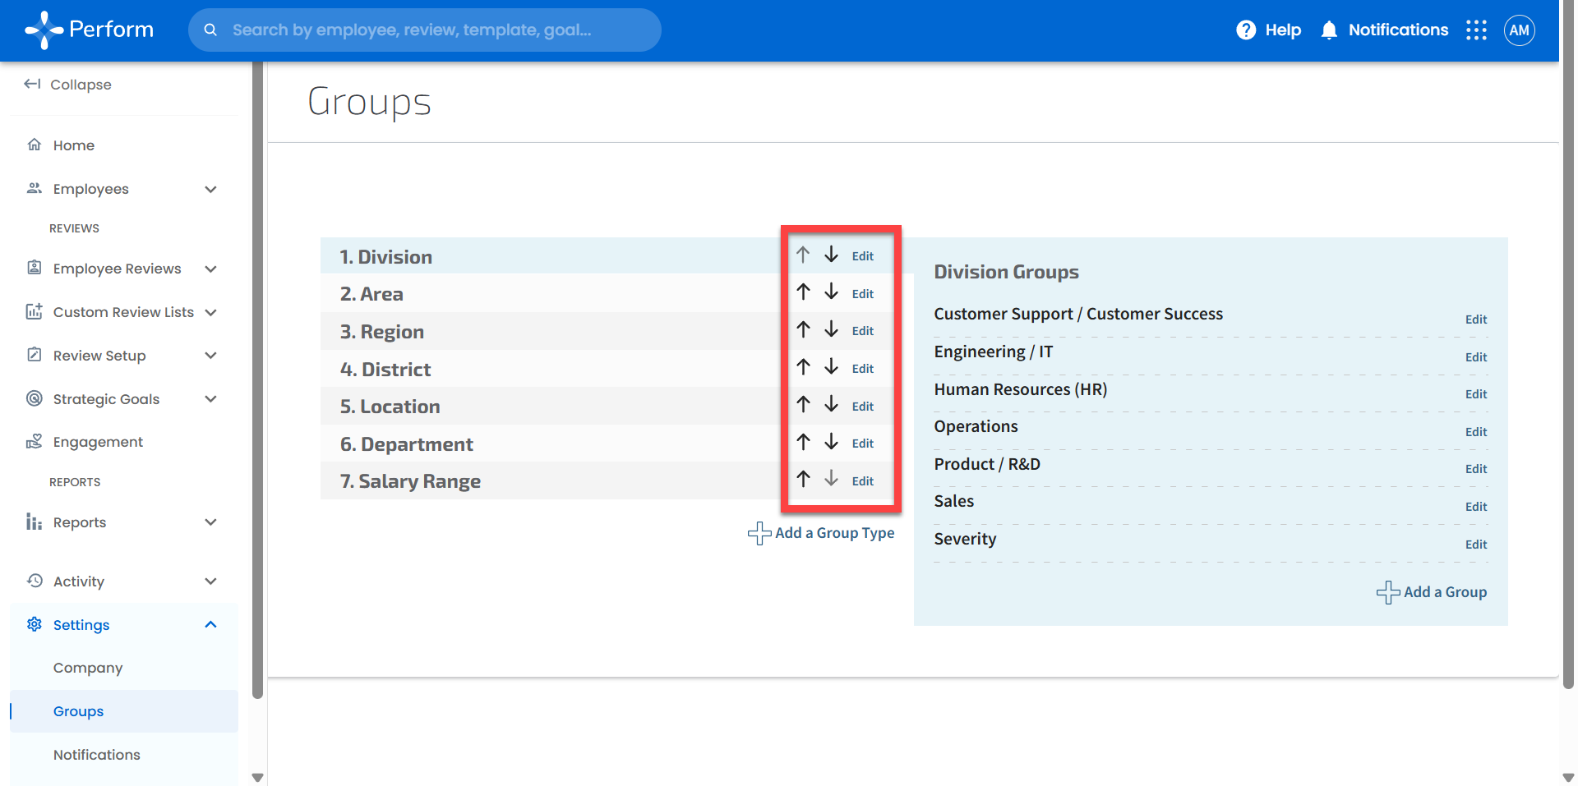Expand the Reports menu chevron

tap(210, 522)
